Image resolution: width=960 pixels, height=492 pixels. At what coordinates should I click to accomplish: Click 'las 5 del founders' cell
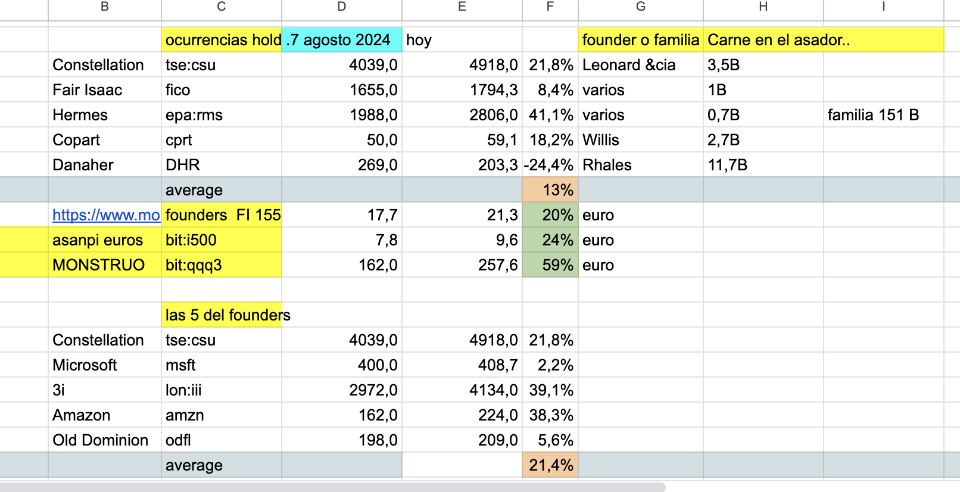point(222,315)
